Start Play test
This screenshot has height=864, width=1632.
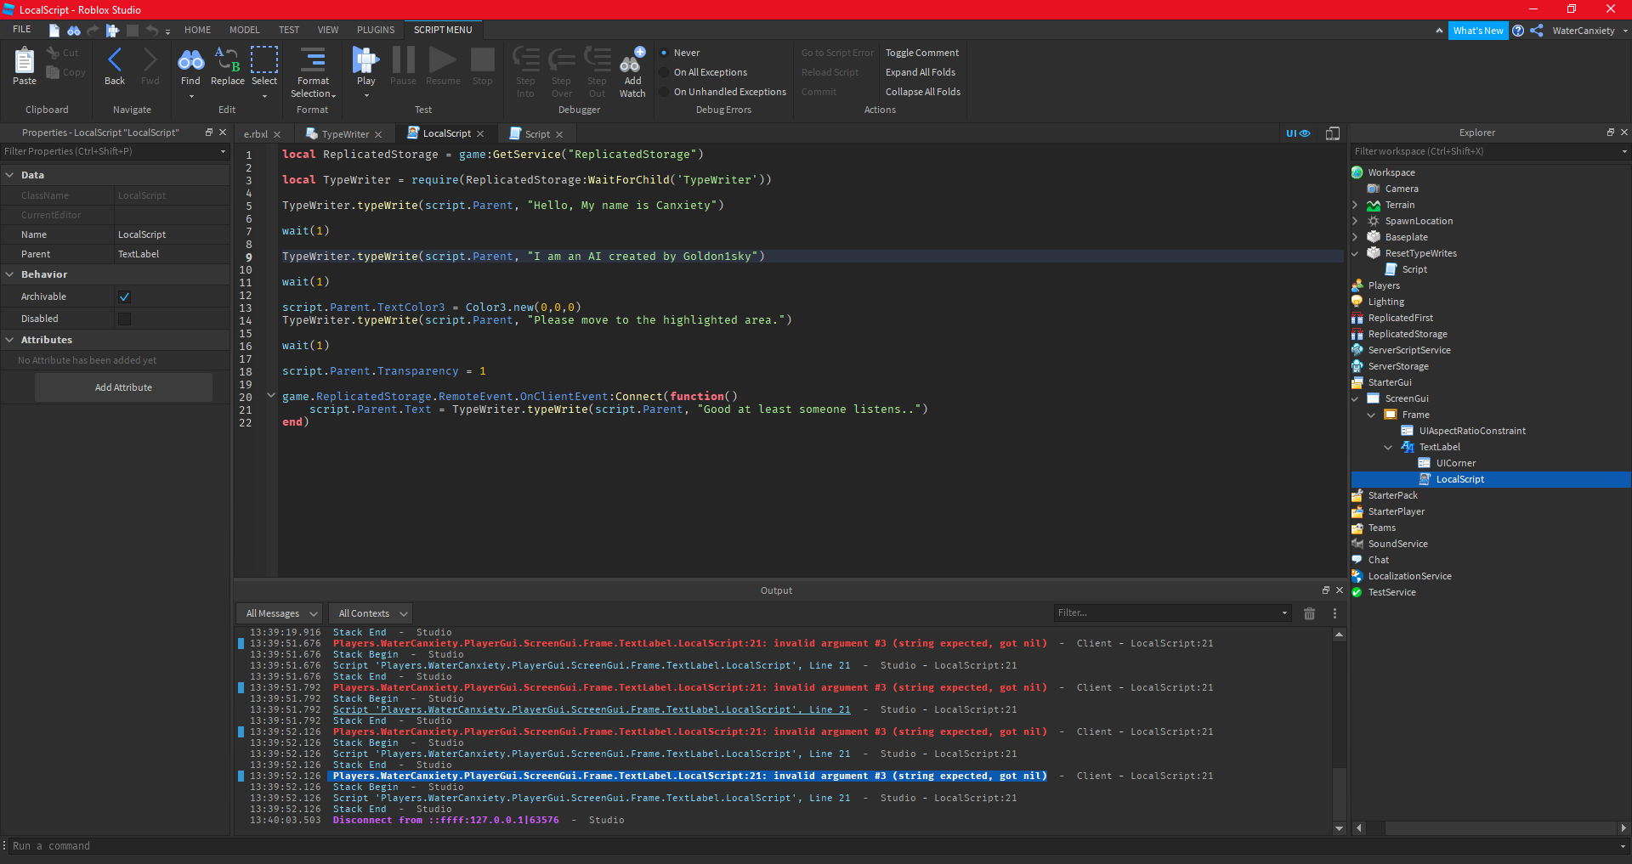coord(366,66)
